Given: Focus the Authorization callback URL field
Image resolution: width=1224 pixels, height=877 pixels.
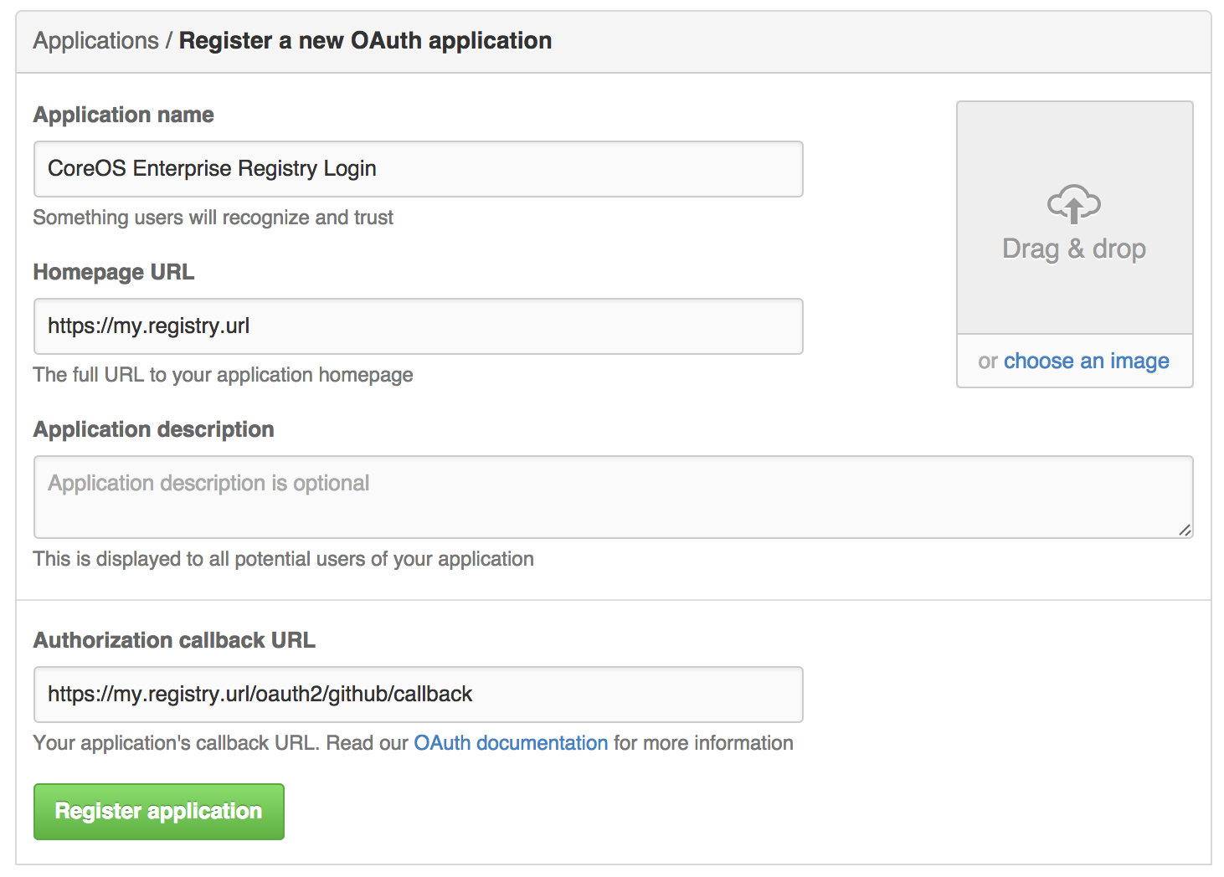Looking at the screenshot, I should (x=419, y=695).
